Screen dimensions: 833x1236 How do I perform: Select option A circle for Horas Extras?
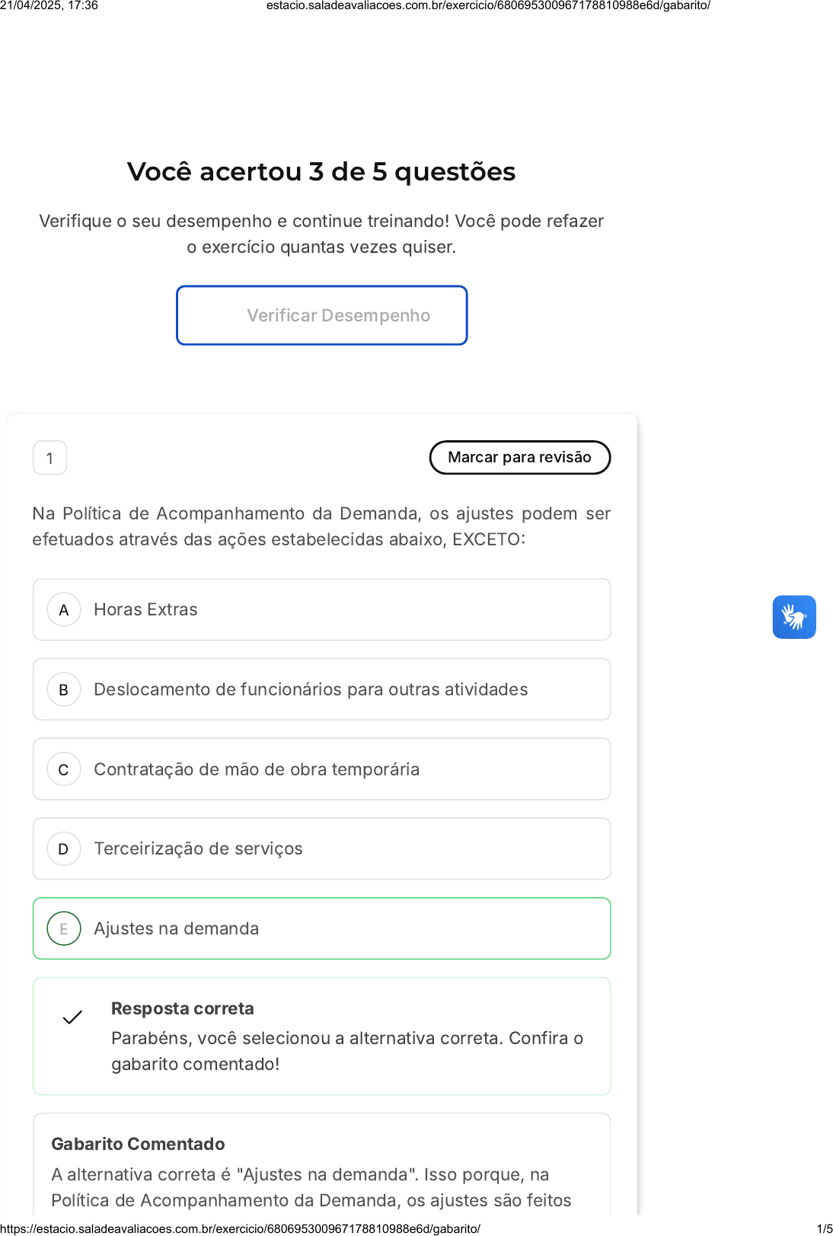pos(64,610)
